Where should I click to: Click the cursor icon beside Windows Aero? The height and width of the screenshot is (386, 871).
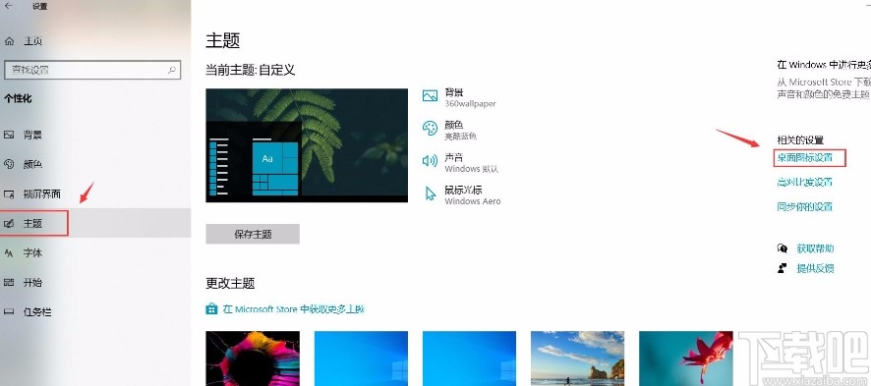pyautogui.click(x=430, y=193)
